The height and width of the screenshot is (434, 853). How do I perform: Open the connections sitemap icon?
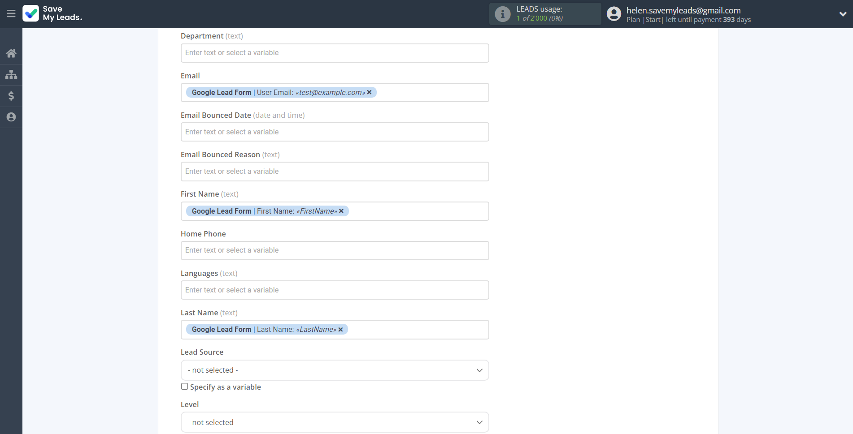pos(11,75)
